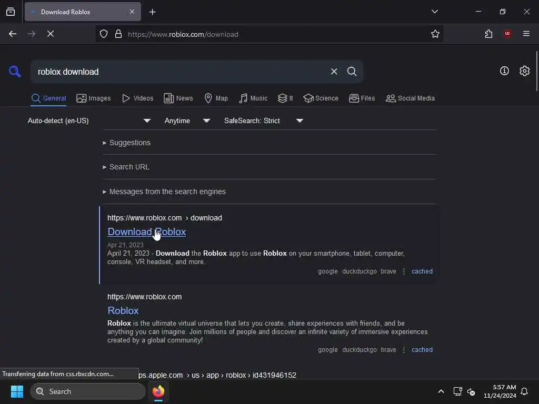Open tracking protection shield icon
Image resolution: width=539 pixels, height=404 pixels.
point(104,34)
